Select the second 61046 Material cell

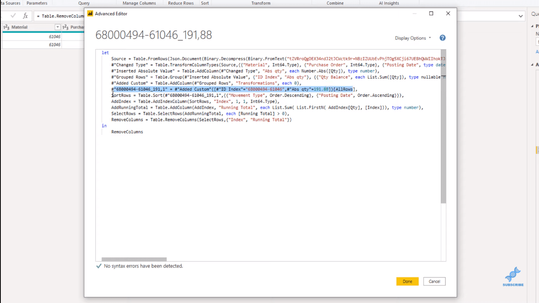click(32, 45)
